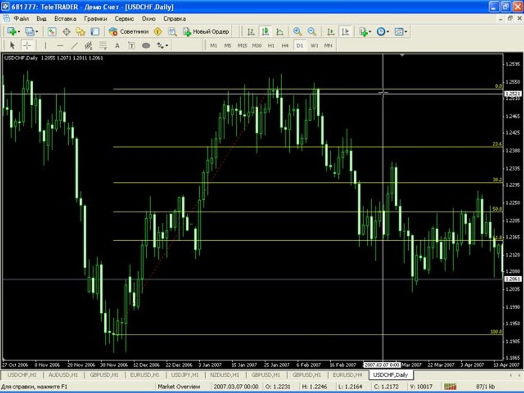Expand the Templates dropdown arrow

coord(406,32)
